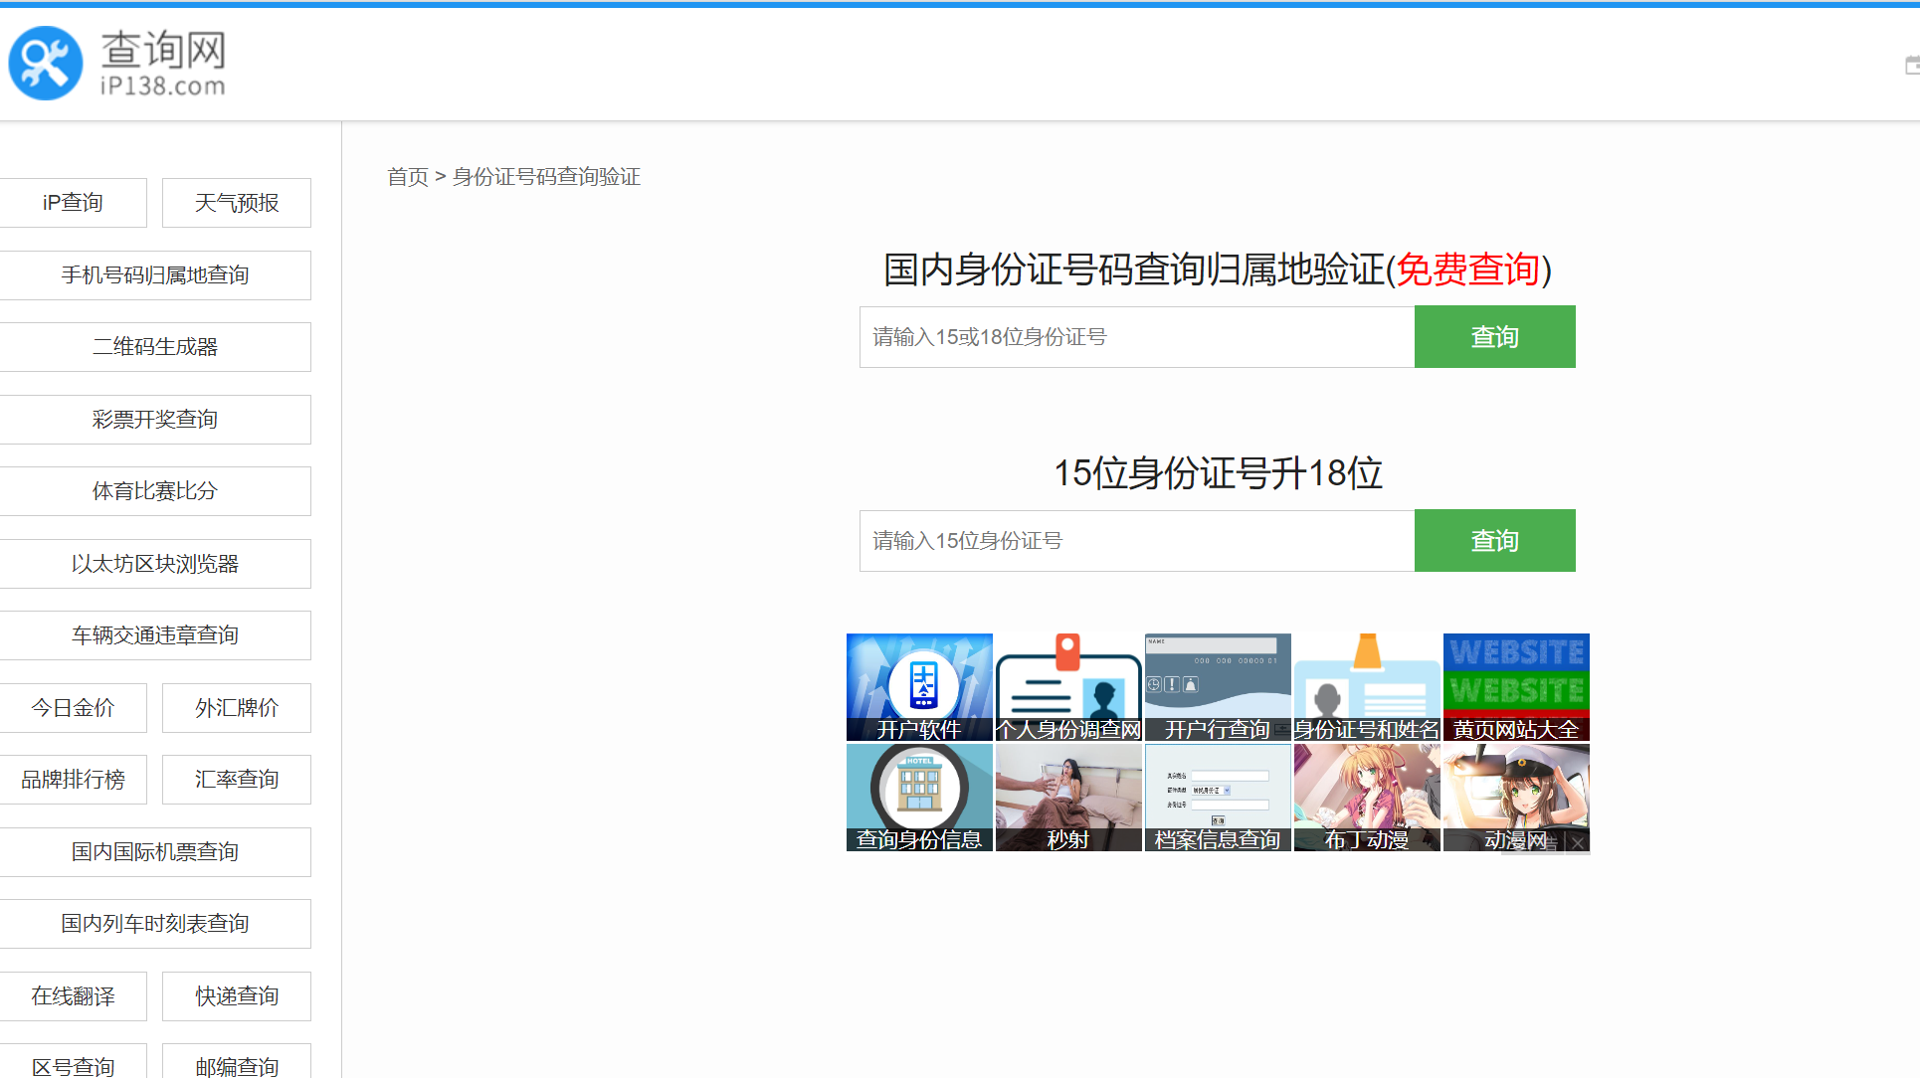This screenshot has height=1078, width=1920.
Task: Go to 首页 in the breadcrumb
Action: [x=407, y=177]
